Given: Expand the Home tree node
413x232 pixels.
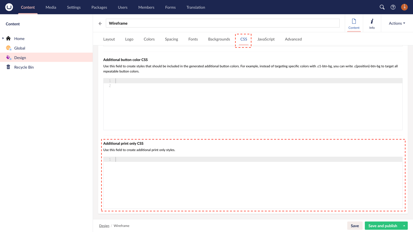Looking at the screenshot, I should coord(3,38).
